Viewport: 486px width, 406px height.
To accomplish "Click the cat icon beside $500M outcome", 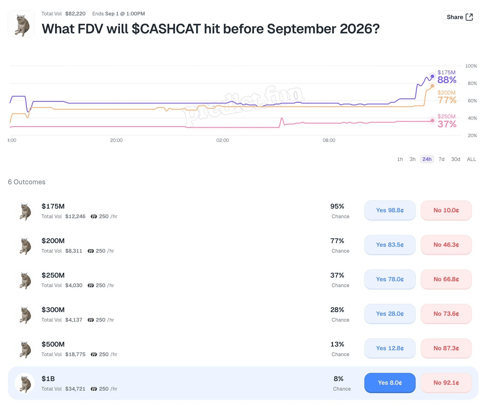I will click(25, 349).
